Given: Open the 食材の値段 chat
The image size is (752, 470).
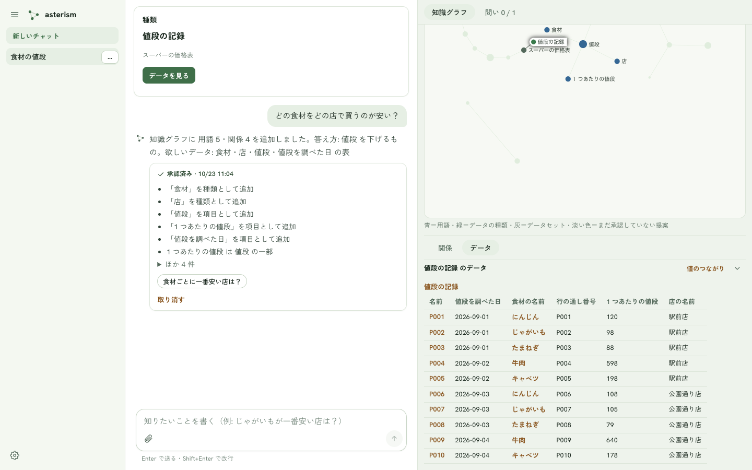Looking at the screenshot, I should click(x=54, y=57).
